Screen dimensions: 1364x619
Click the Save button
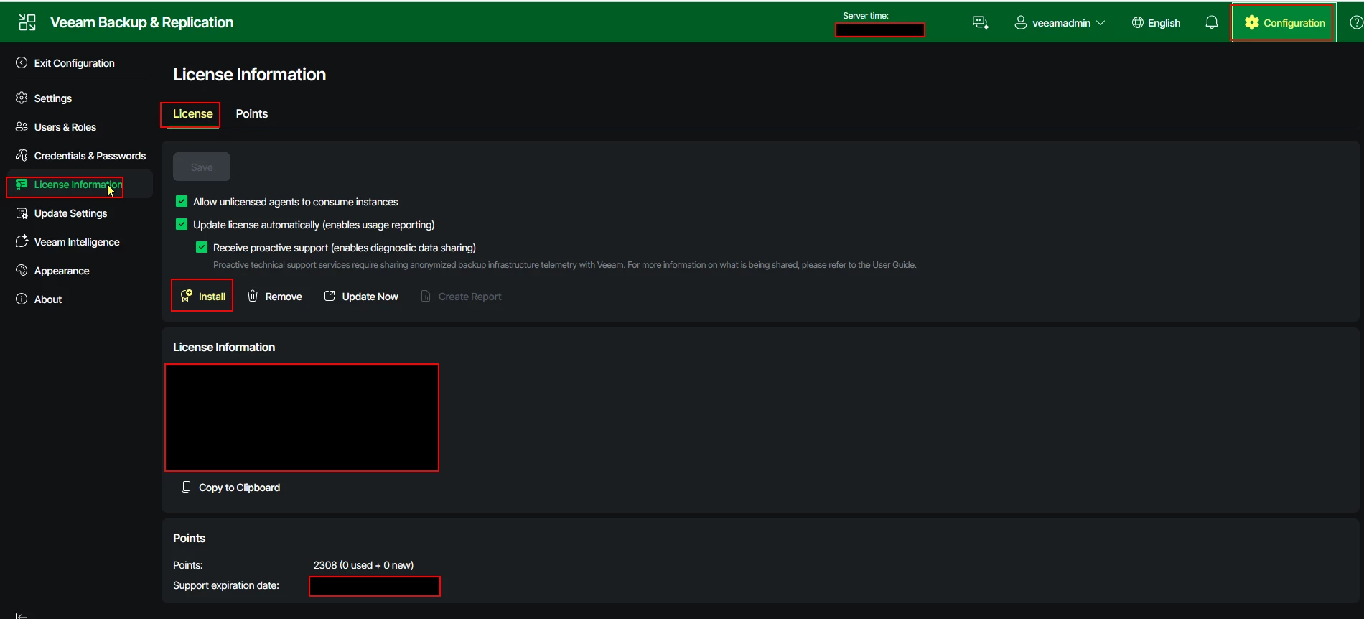[202, 167]
